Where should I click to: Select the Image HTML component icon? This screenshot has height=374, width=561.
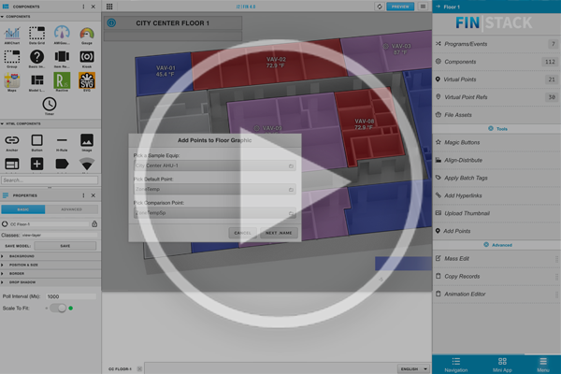[x=87, y=140]
